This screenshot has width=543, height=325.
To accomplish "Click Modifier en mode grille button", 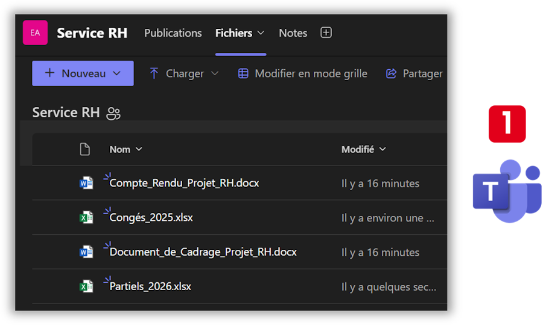I will pyautogui.click(x=311, y=73).
